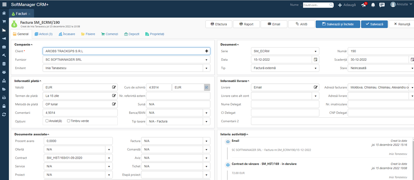Open the Banca/IBAN dropdown
This screenshot has width=414, height=180.
point(206,112)
